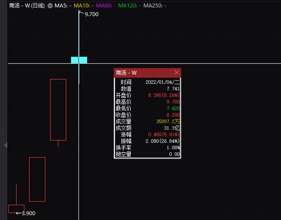Click the MA5 indicator label
Image resolution: width=281 pixels, height=220 pixels.
[63, 6]
